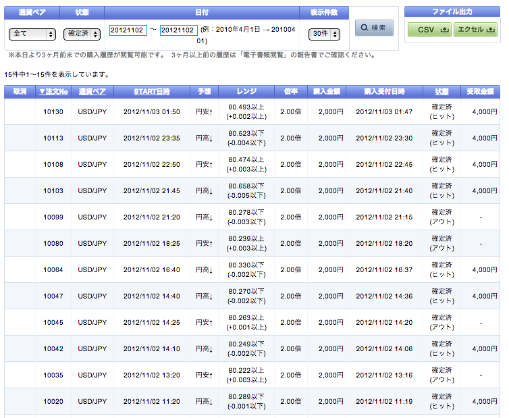Viewport: 509px width, 418px height.
Task: Open the 表示件数 dropdown showing 30件
Action: point(324,34)
